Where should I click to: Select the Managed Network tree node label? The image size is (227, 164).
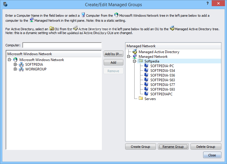click(153, 57)
